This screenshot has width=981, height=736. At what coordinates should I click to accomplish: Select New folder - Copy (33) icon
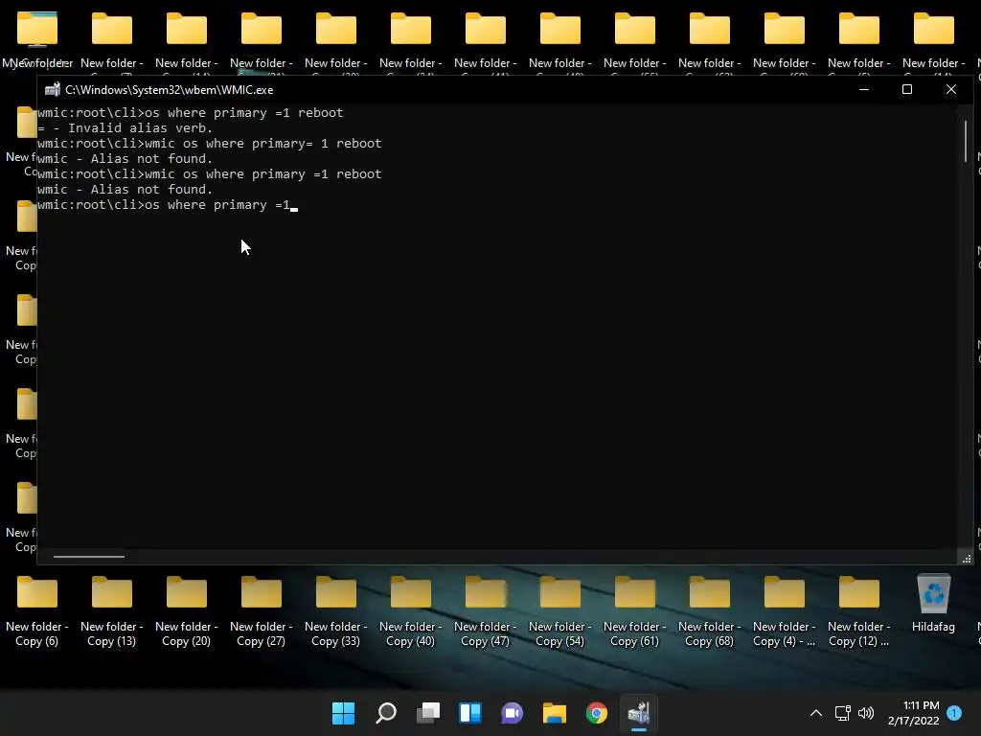[x=336, y=610]
